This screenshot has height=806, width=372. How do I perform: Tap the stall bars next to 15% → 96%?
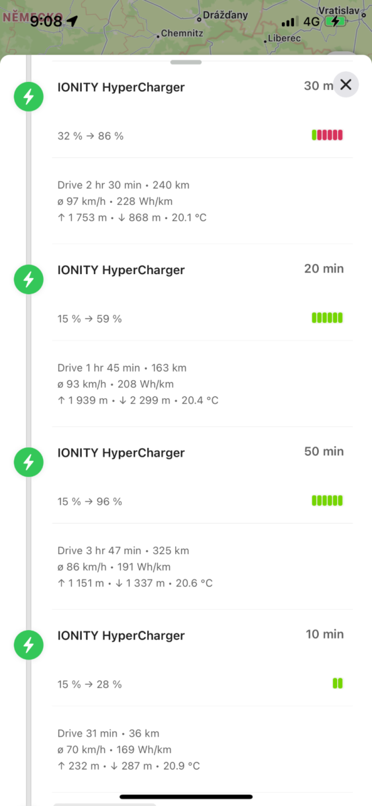[328, 500]
